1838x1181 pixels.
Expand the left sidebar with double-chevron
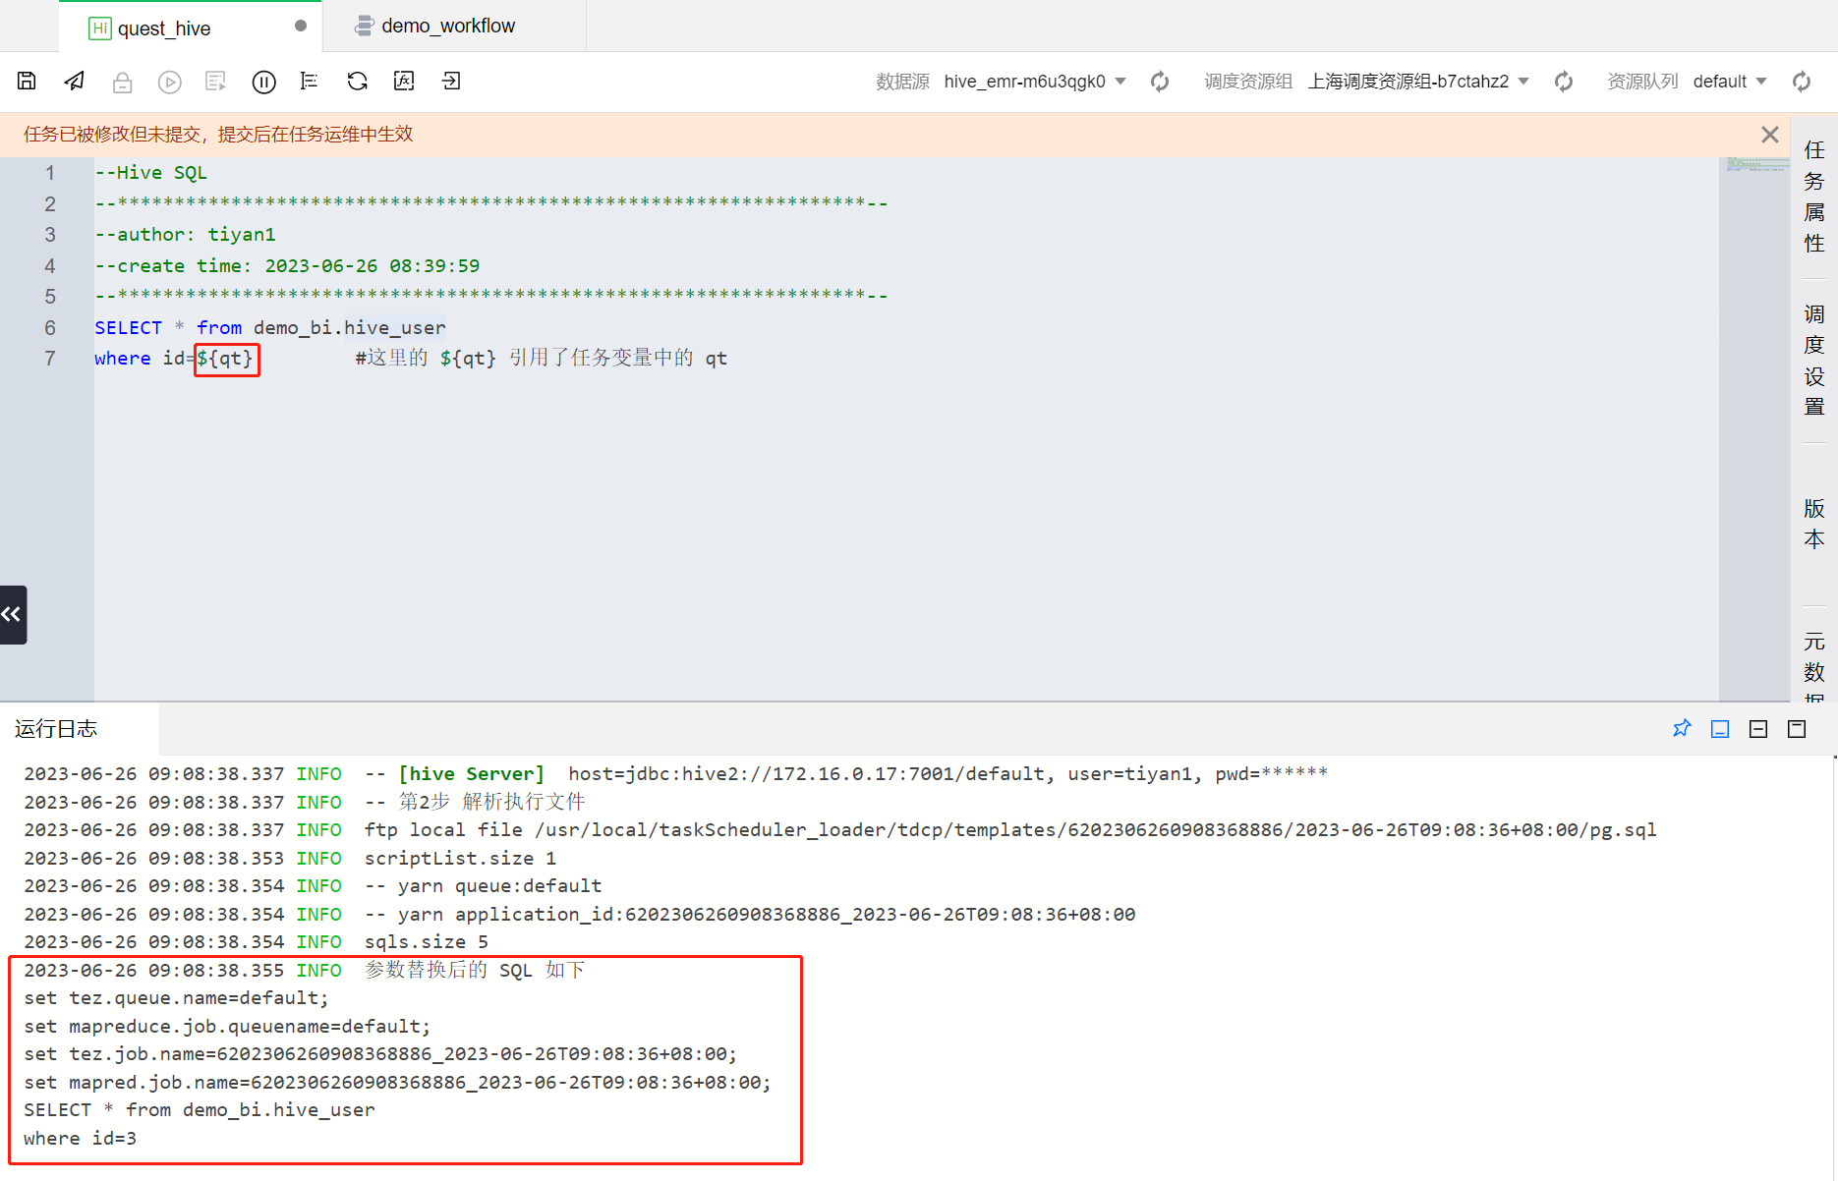[x=13, y=615]
